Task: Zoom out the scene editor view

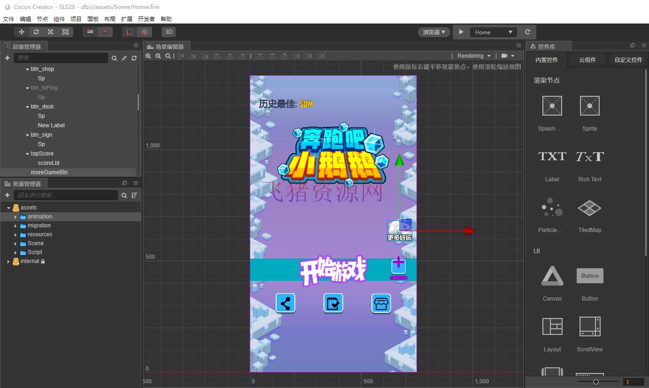Action: click(158, 56)
